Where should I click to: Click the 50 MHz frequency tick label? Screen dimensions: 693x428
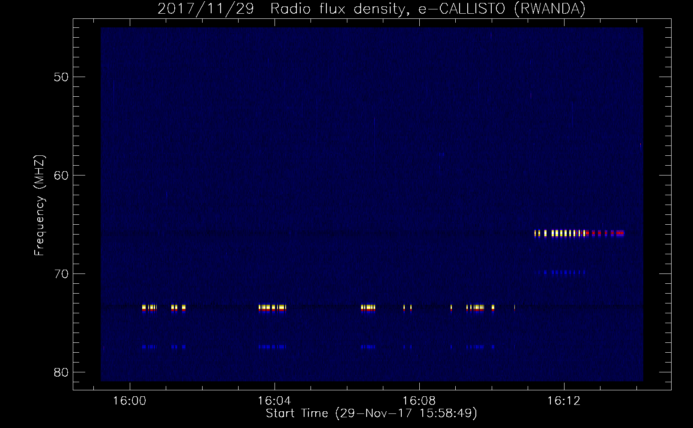click(x=61, y=77)
